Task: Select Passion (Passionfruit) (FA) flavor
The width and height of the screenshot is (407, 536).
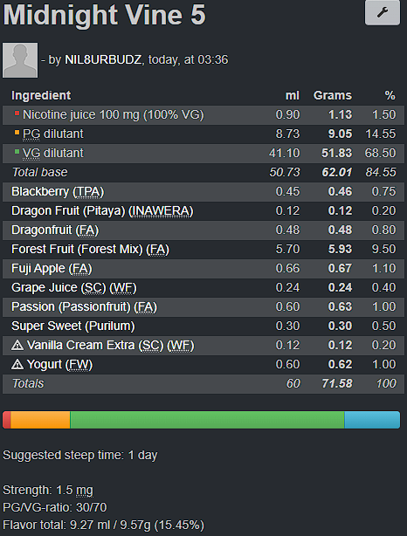Action: click(84, 306)
